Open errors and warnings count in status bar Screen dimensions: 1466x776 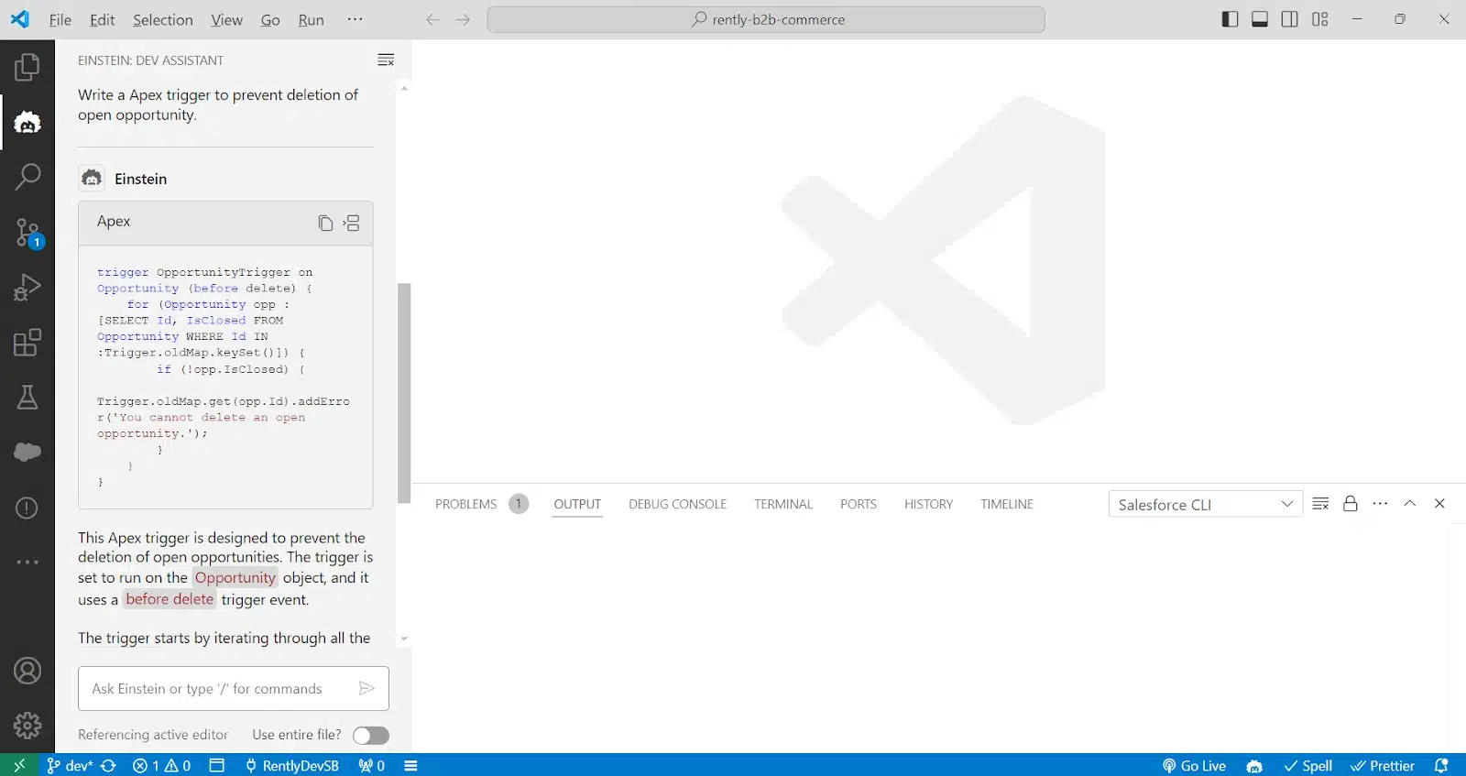click(161, 765)
